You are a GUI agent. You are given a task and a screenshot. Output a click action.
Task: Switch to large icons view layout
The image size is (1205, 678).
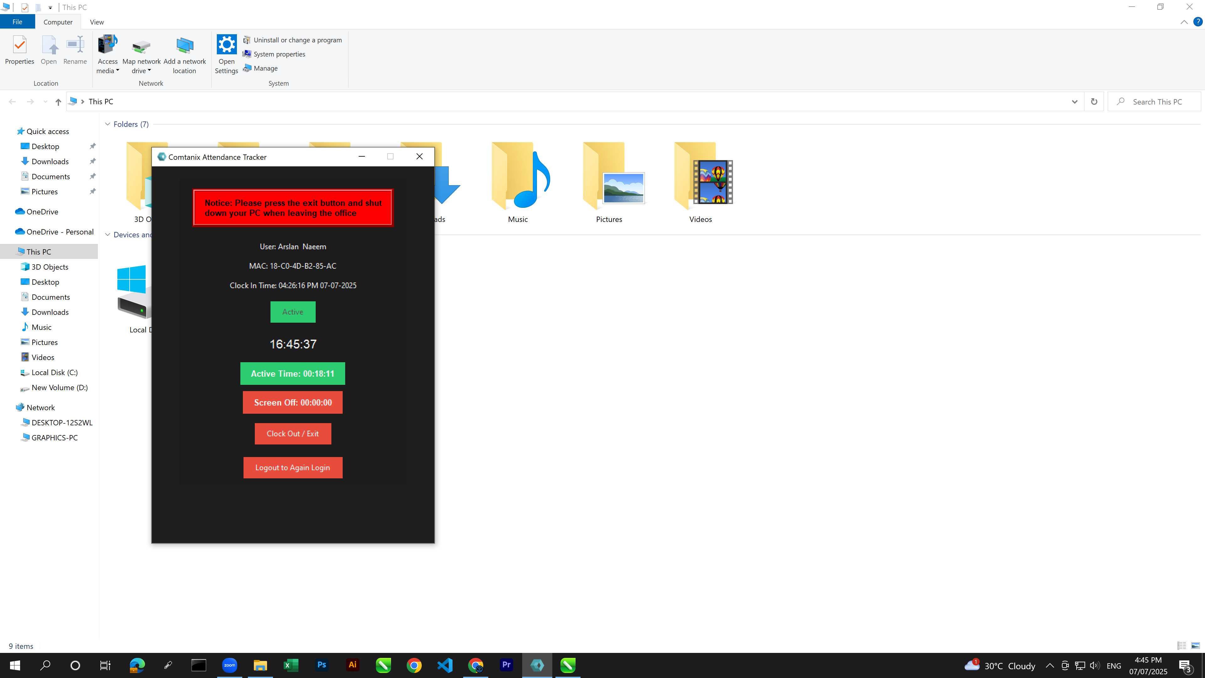(x=1196, y=646)
